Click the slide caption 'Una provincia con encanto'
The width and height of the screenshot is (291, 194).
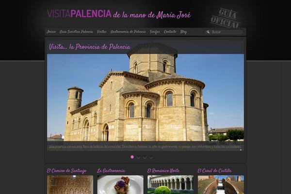point(145,146)
